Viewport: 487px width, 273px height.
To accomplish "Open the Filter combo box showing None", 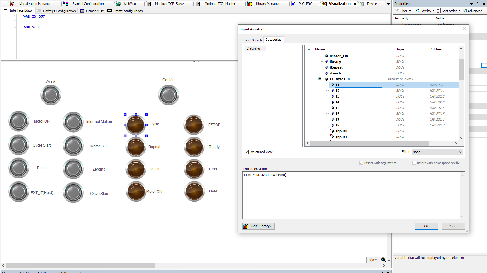I will (x=437, y=152).
